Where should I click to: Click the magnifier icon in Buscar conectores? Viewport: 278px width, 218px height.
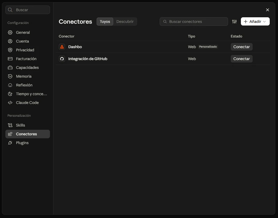165,21
